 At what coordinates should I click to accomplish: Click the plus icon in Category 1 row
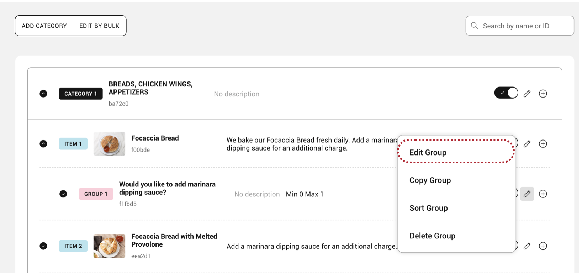pos(543,94)
